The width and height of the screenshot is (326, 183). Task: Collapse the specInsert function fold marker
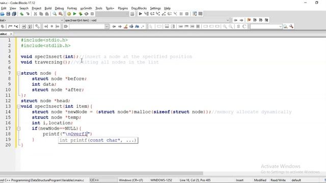18,106
